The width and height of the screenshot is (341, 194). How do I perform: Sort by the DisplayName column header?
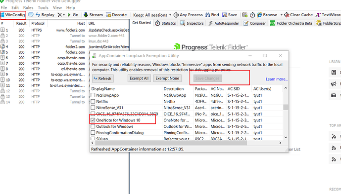(x=126, y=89)
